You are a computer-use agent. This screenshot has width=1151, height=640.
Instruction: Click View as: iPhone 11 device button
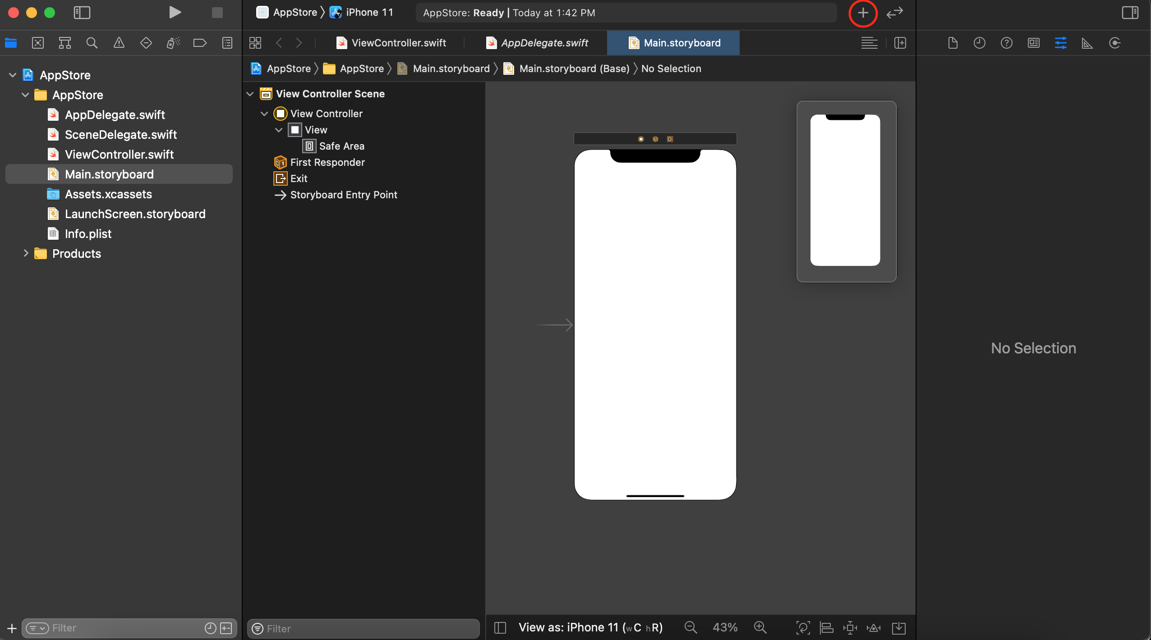(590, 627)
